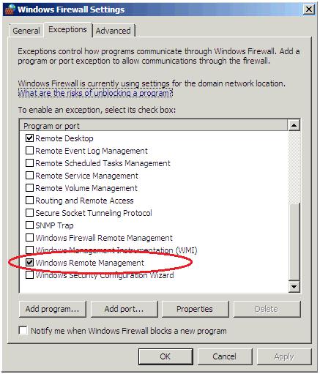
Task: Open risks of unblocking a program link
Action: click(95, 93)
